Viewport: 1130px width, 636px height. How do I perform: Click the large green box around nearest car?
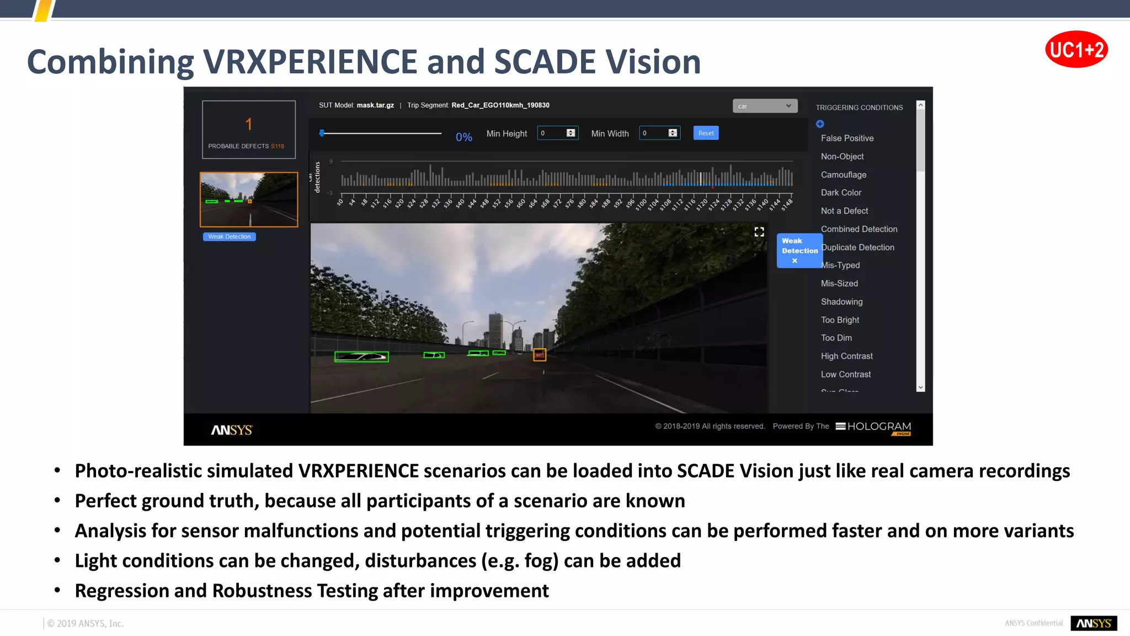361,357
